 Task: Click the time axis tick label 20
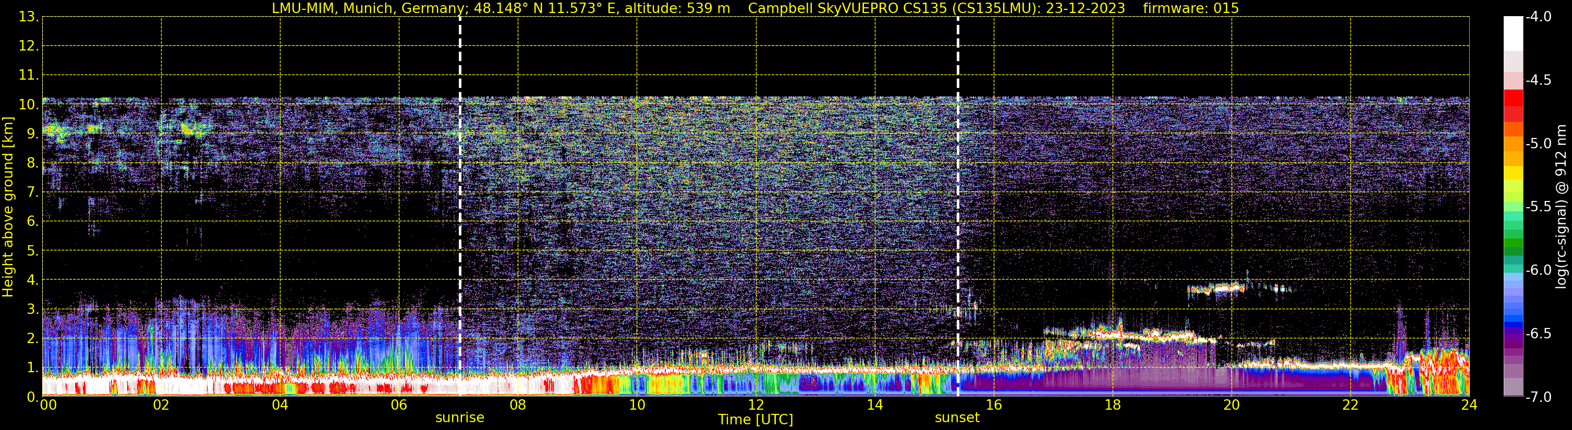tap(1232, 405)
